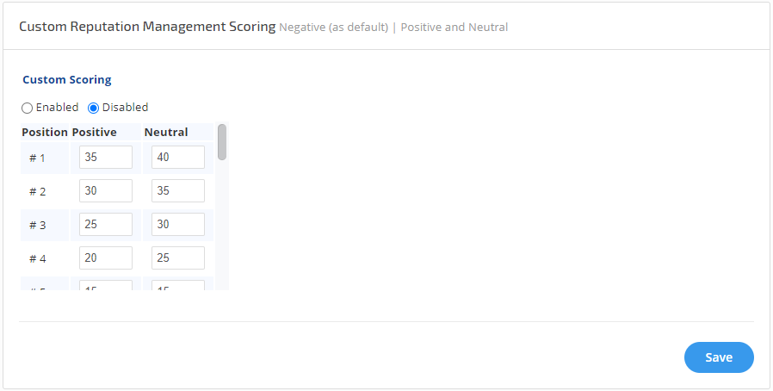Select the Disabled radio button
Image resolution: width=773 pixels, height=391 pixels.
(x=94, y=109)
